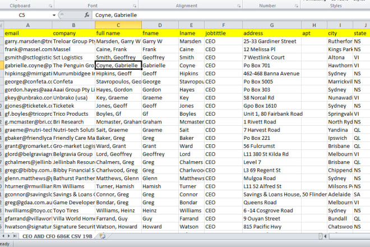Image resolution: width=370 pixels, height=247 pixels.
Task: Click the Insert Function fx icon
Action: pos(87,15)
